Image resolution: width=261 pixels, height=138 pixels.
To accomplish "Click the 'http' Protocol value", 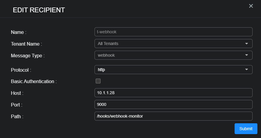I will click(101, 70).
